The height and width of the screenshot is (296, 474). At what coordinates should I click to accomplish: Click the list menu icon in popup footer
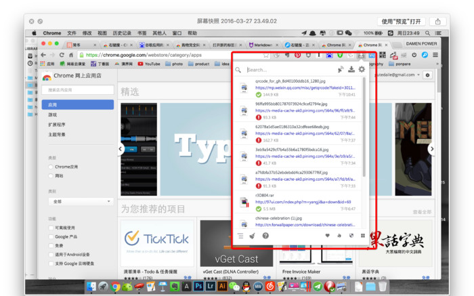240,236
